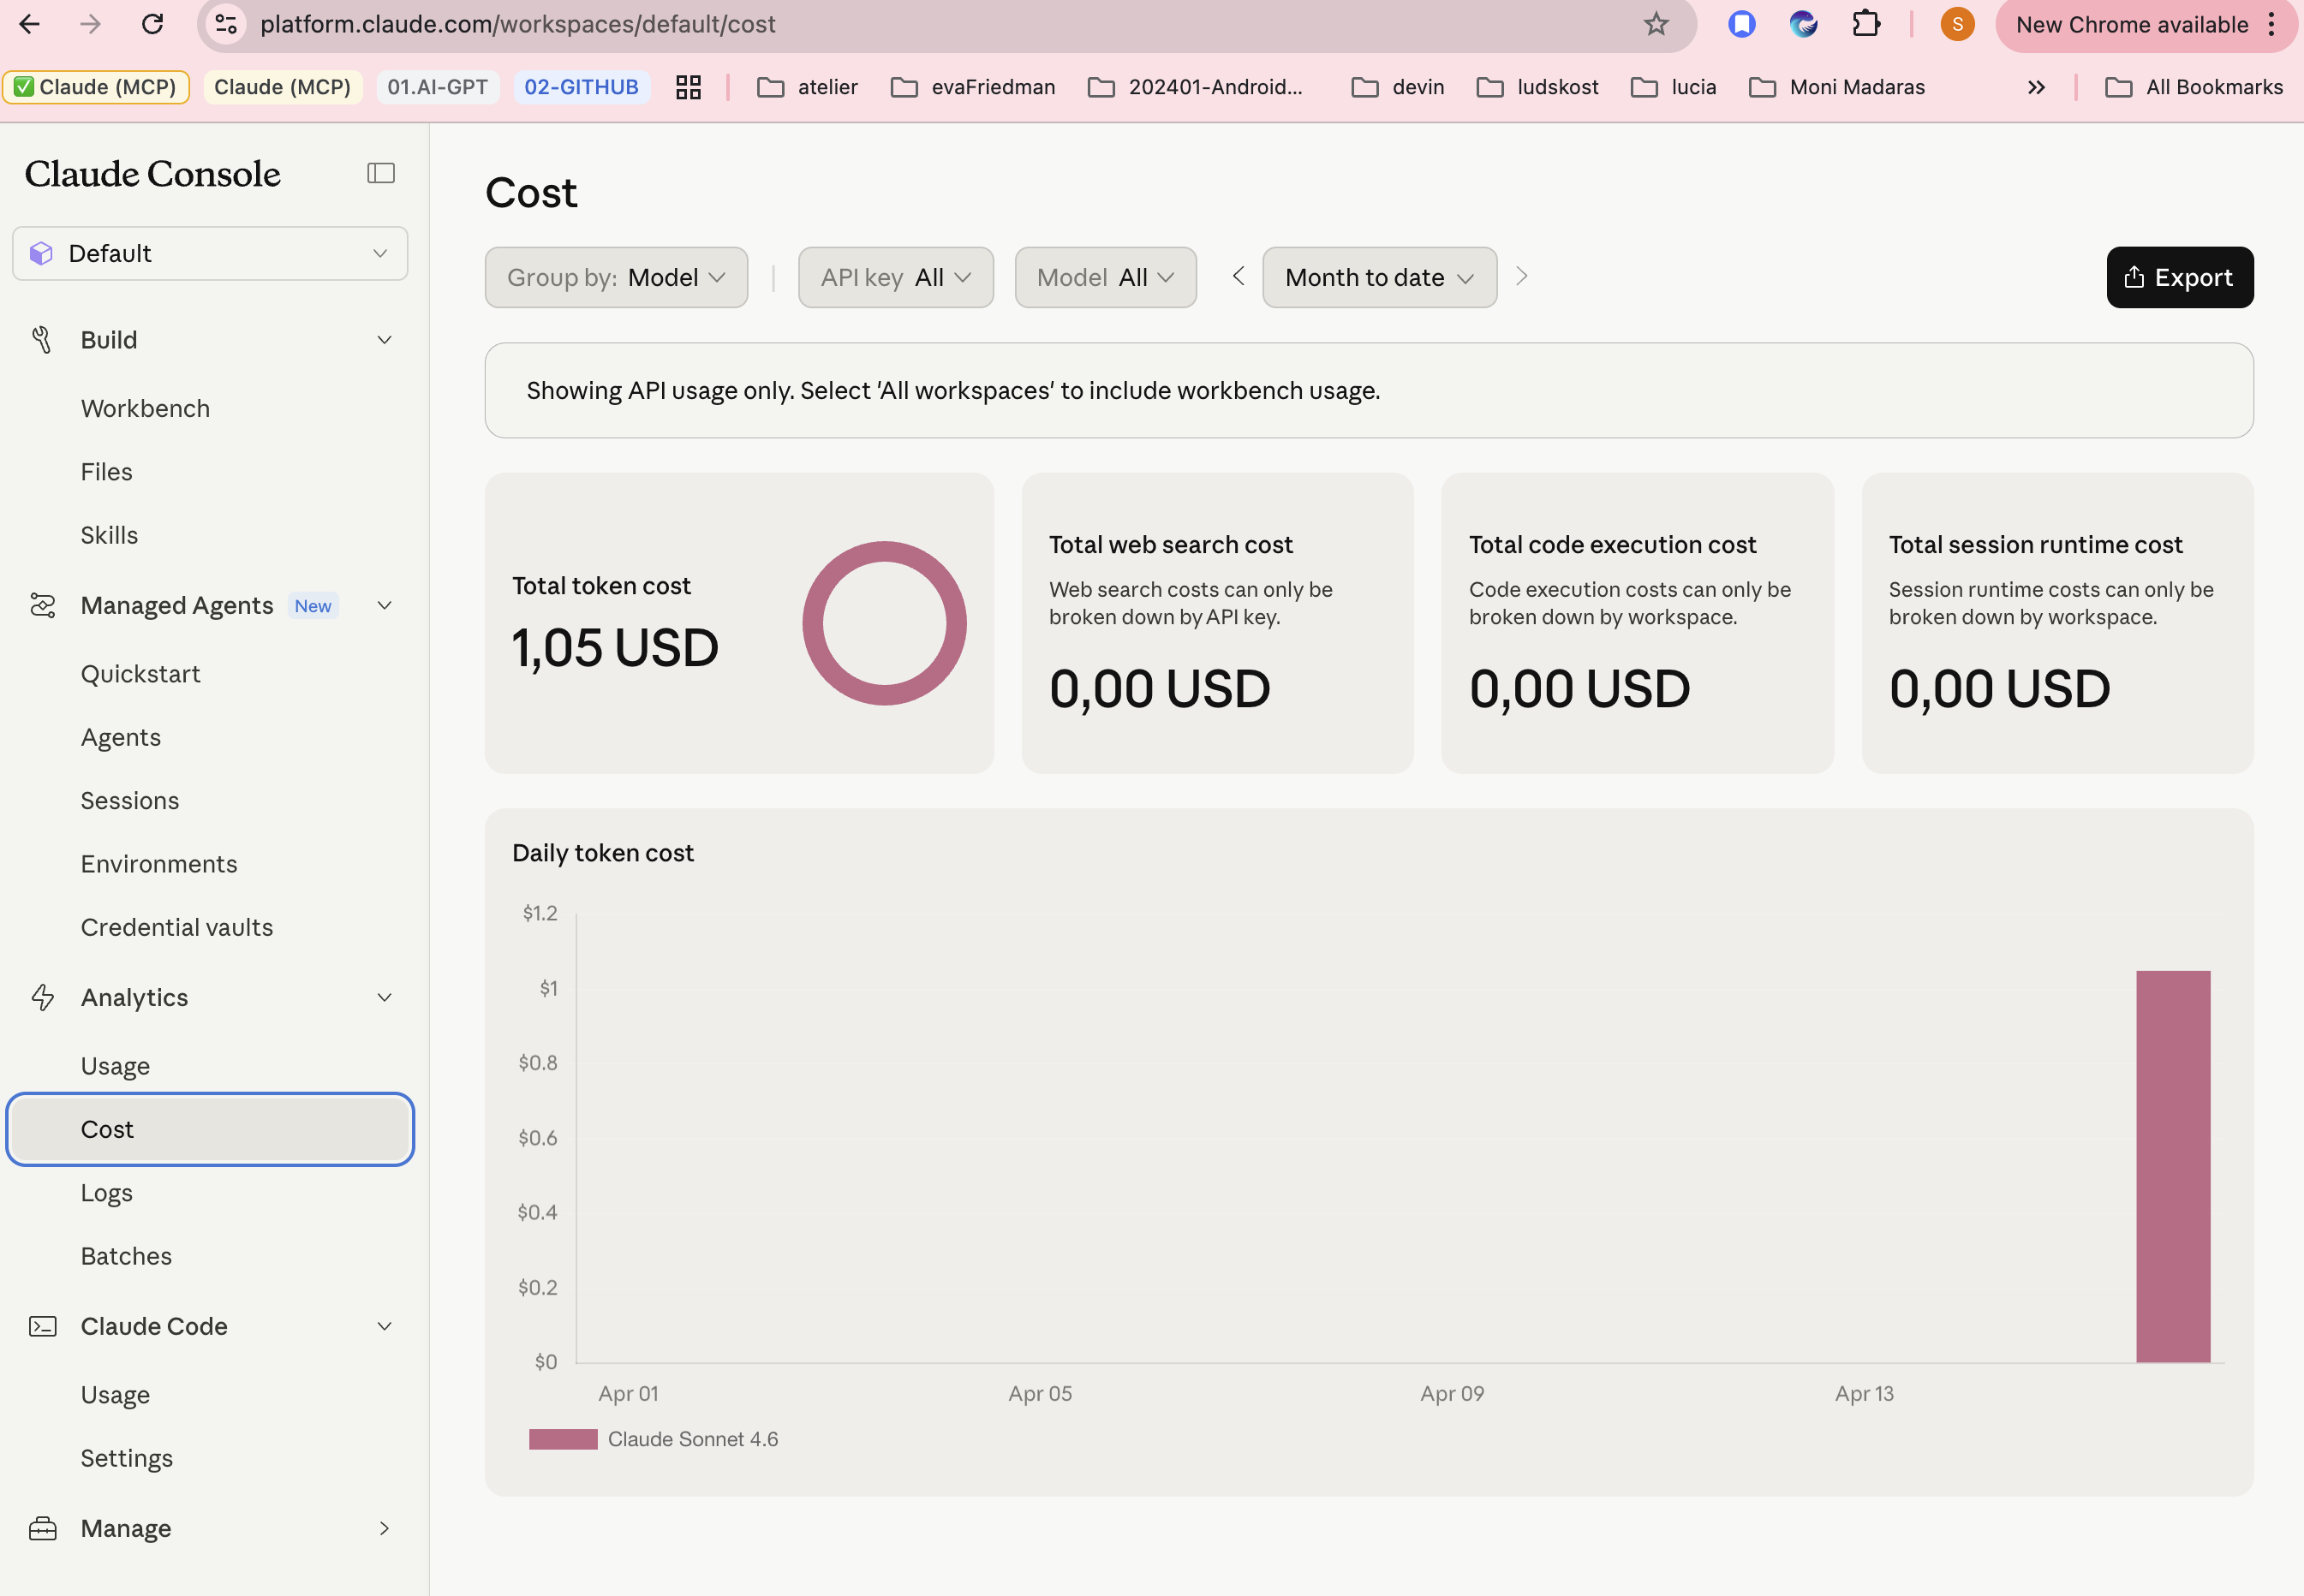Open the API key All filter
Screen dimensions: 2304x1596
coord(895,278)
